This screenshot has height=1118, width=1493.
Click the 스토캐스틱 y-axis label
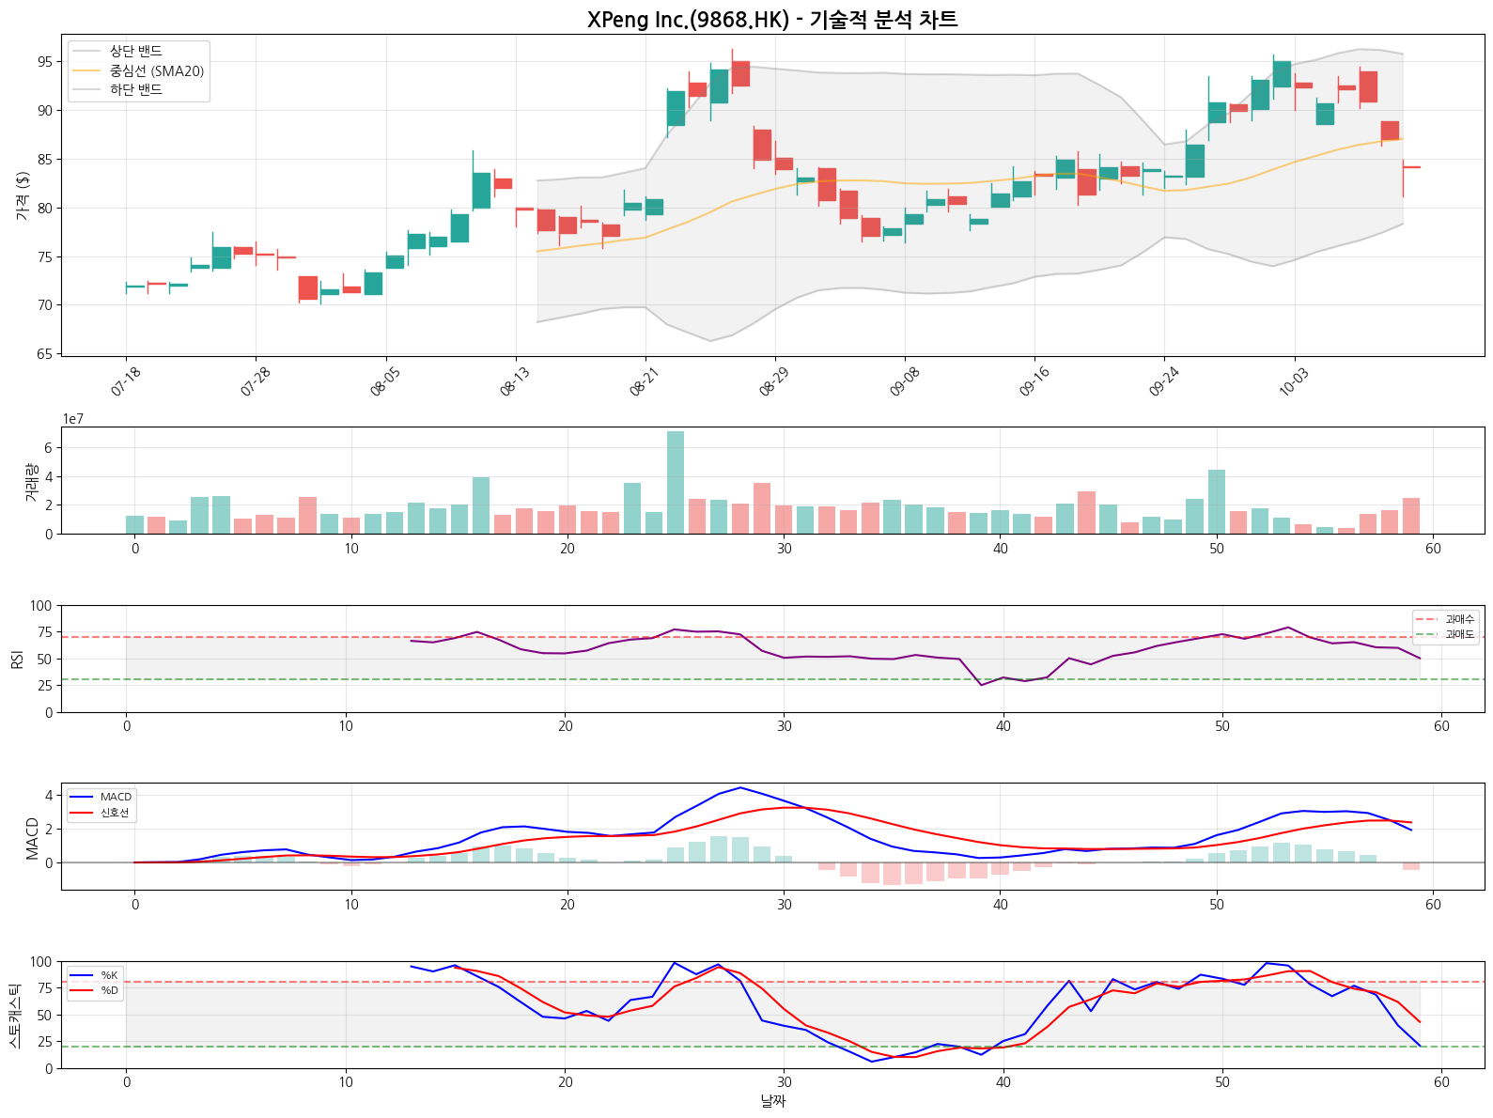[14, 1015]
